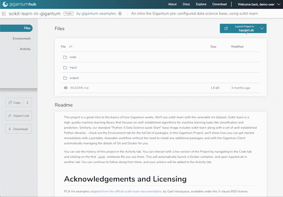
Task: Open the output folder
Action: click(74, 78)
